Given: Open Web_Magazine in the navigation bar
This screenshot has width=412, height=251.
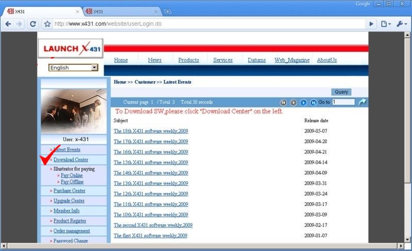Looking at the screenshot, I should [x=292, y=60].
